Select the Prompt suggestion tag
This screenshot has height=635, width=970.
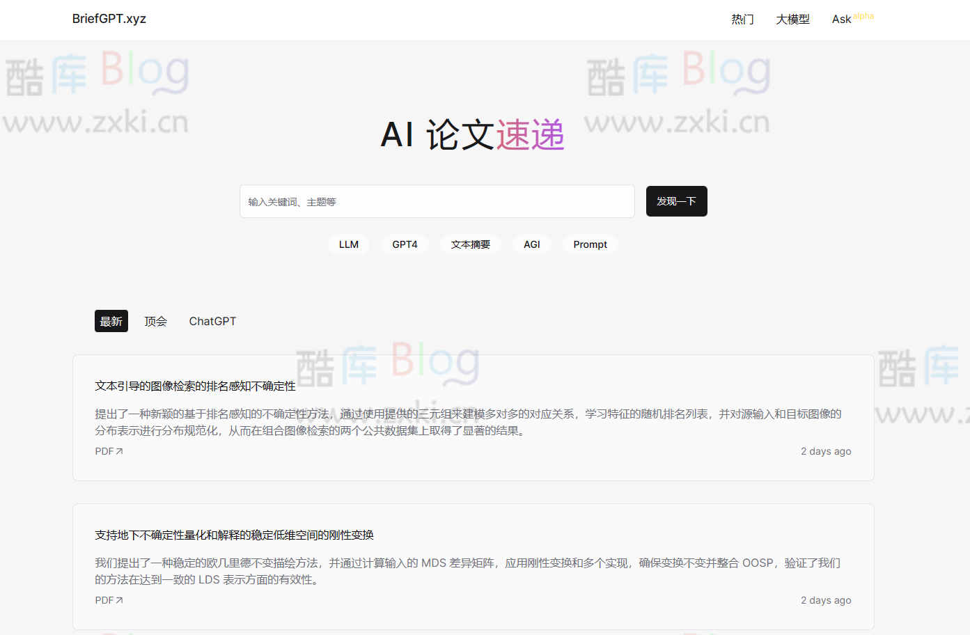tap(590, 244)
